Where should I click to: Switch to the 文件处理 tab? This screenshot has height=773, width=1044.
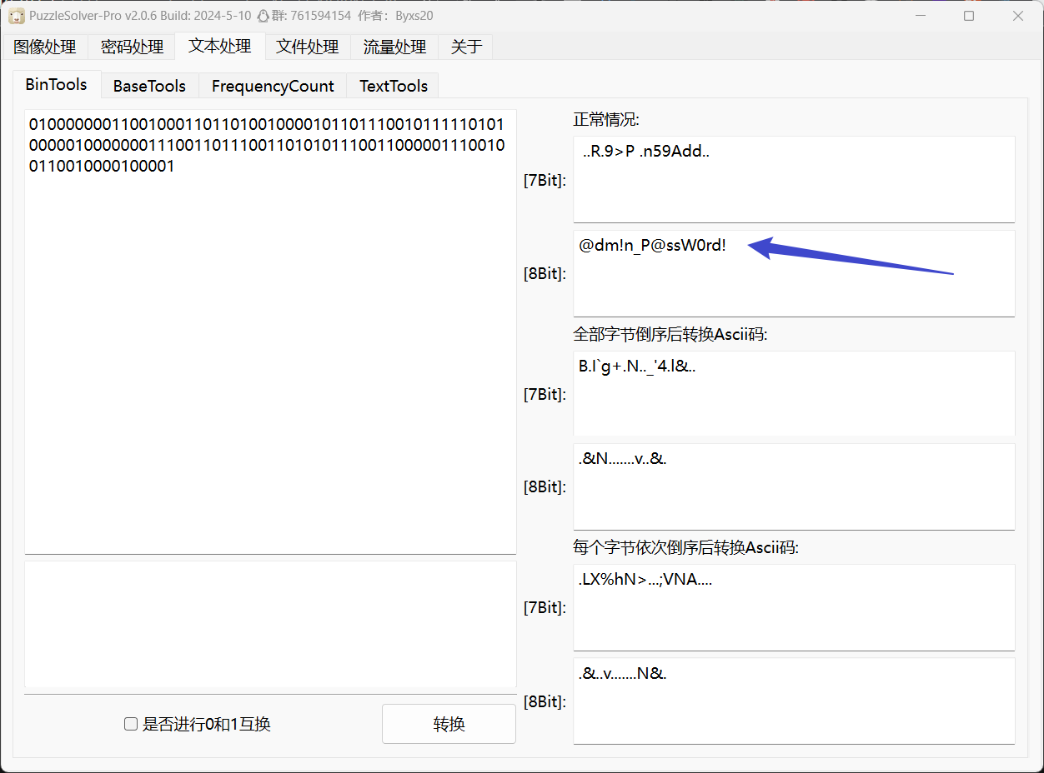point(308,47)
